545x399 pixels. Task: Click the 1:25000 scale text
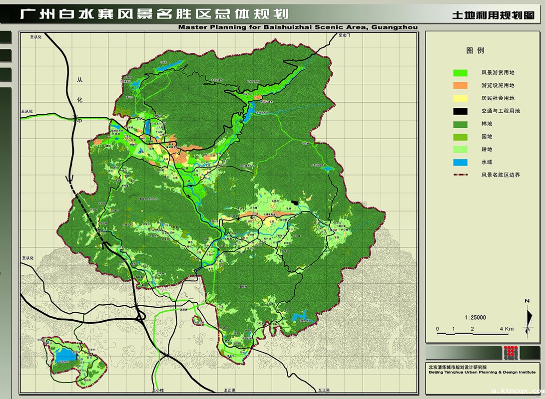[475, 317]
